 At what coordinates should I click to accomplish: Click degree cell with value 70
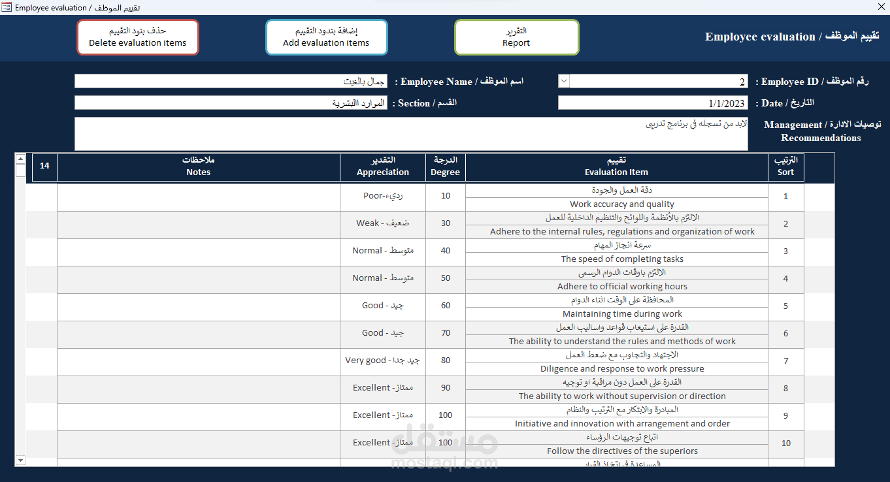point(446,333)
